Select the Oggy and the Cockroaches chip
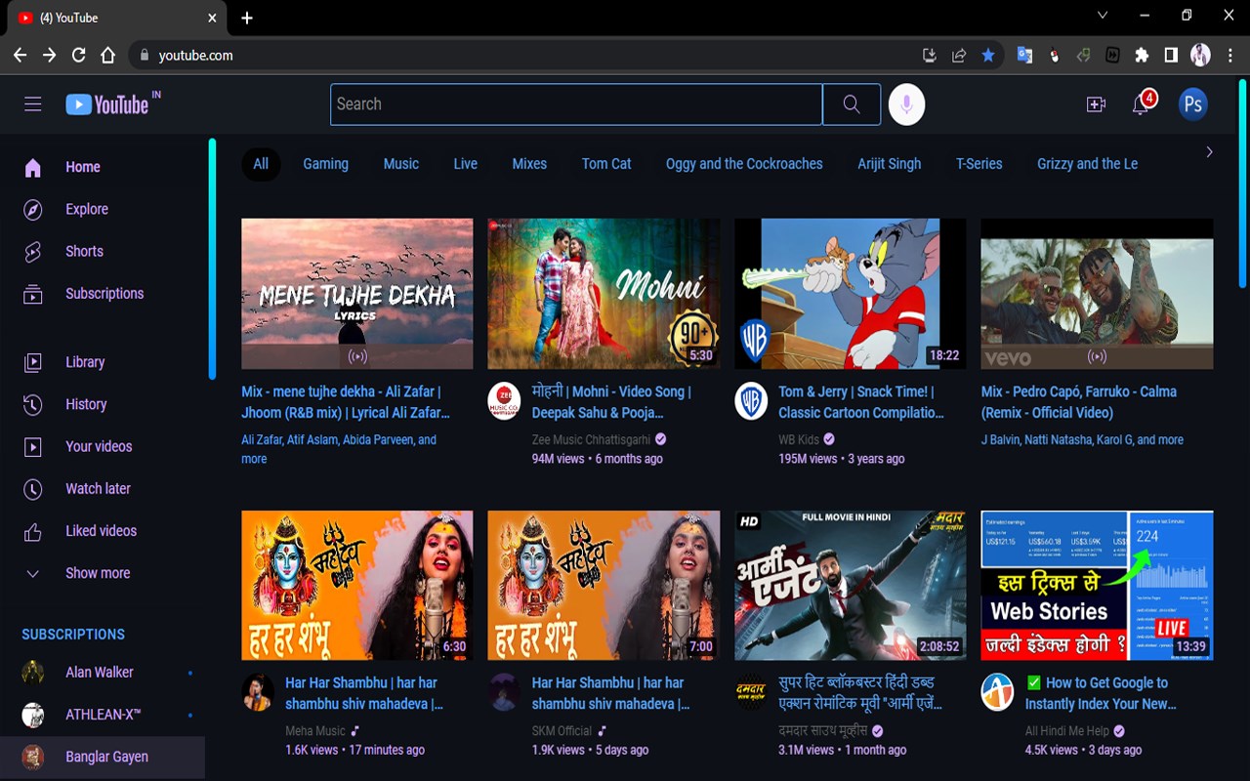Image resolution: width=1250 pixels, height=781 pixels. click(x=744, y=164)
